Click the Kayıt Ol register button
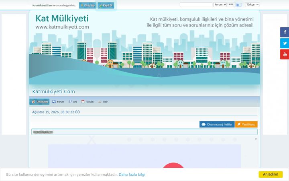 [x=106, y=5]
